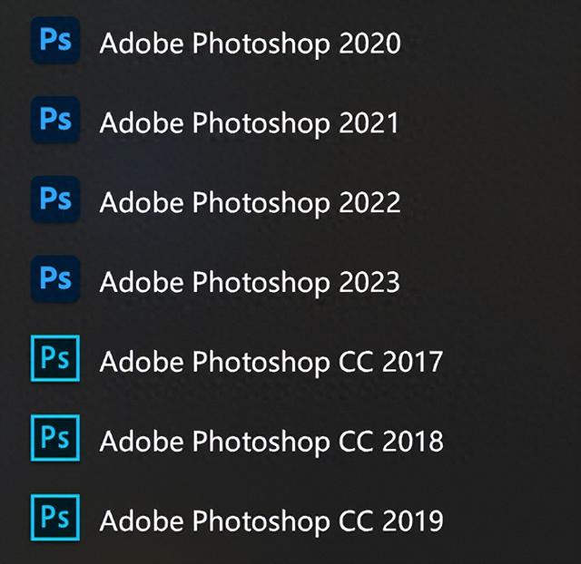Image resolution: width=581 pixels, height=564 pixels.
Task: Click the Photoshop CC 2019 Ps icon
Action: [55, 519]
